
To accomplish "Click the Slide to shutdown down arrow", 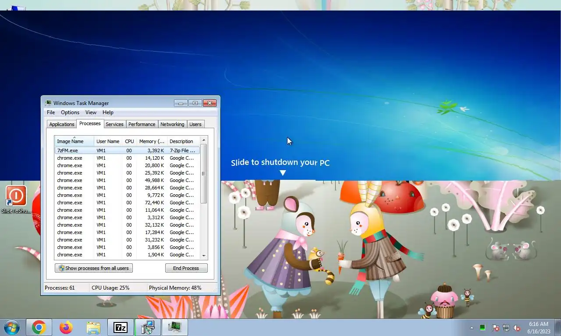I will point(283,173).
